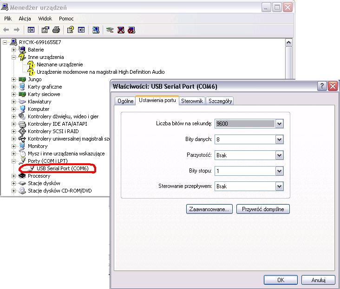Open the Parzystość dropdown
Viewport: 340px width, 289px height.
click(279, 155)
